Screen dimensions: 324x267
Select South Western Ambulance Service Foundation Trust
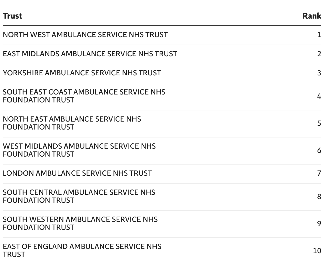162,223
